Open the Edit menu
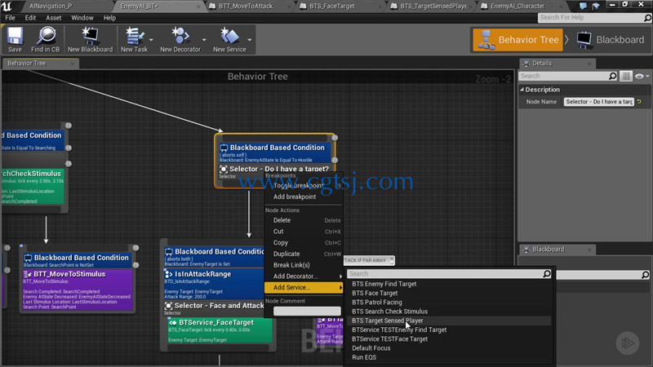This screenshot has height=367, width=653. tap(30, 18)
